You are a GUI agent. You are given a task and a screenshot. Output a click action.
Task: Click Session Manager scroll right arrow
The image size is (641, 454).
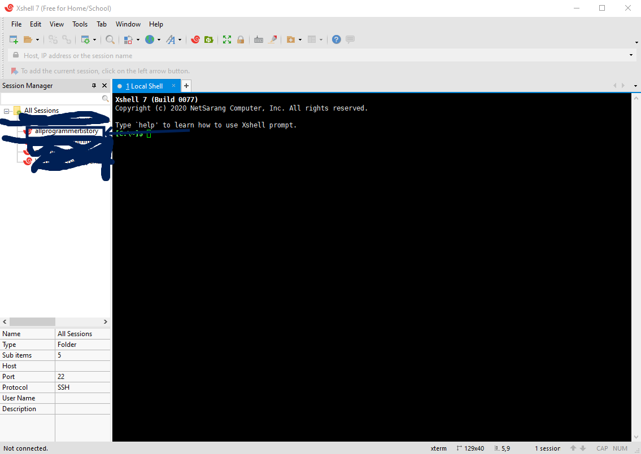[106, 321]
